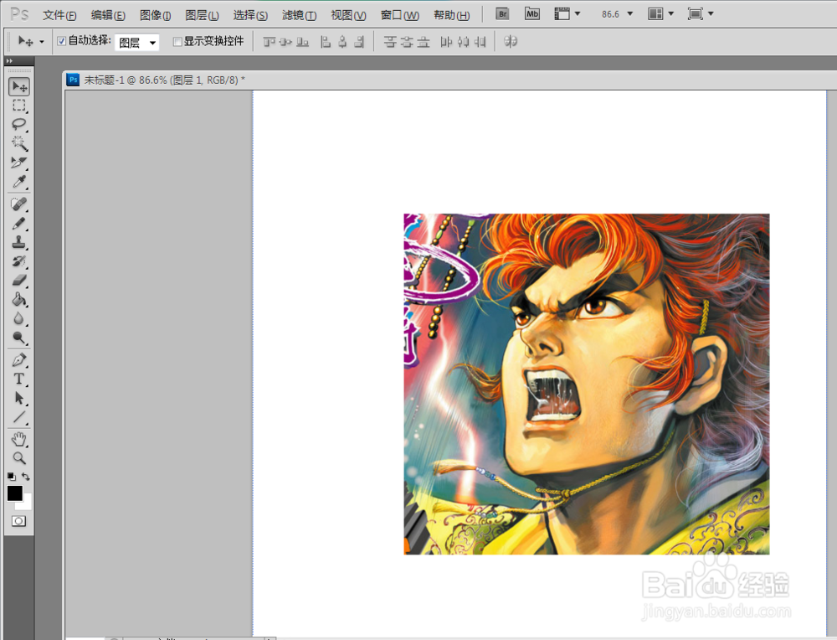Expand the toolbox double-arrow toggle
The width and height of the screenshot is (837, 640).
pos(9,61)
